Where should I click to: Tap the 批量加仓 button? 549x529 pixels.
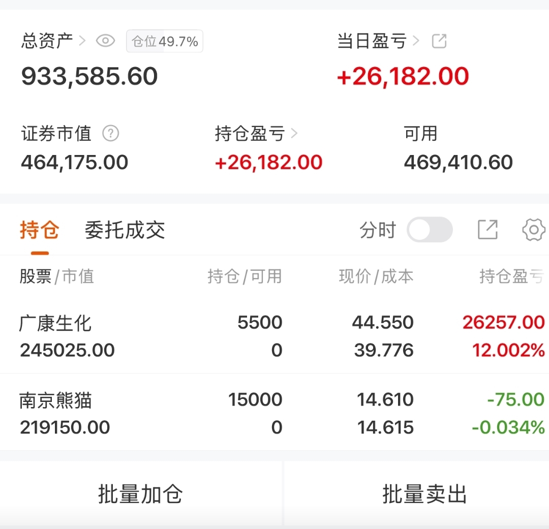tap(140, 494)
